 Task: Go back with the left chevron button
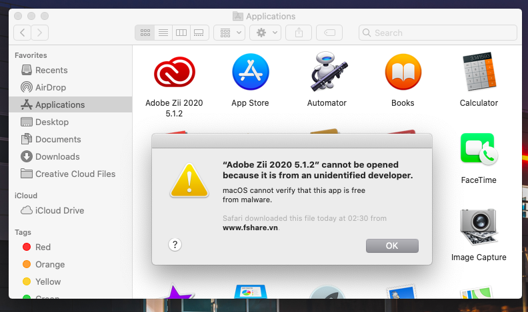[x=22, y=33]
